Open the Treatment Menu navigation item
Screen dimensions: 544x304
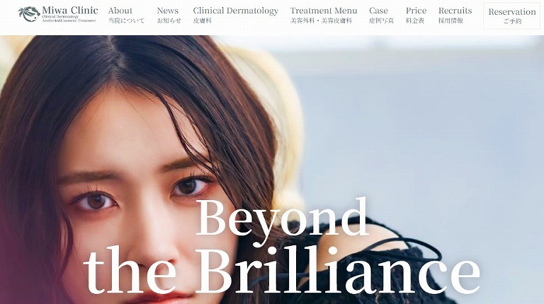323,11
